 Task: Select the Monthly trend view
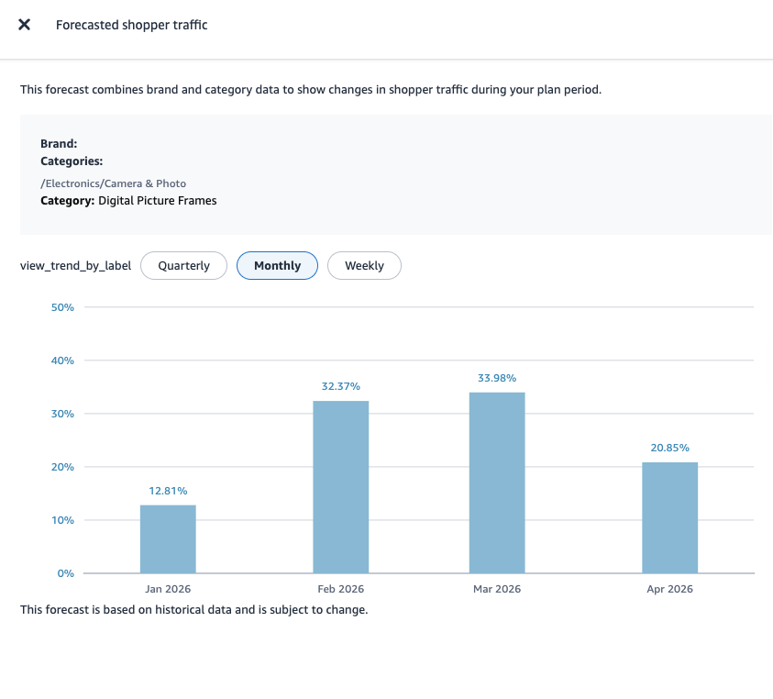click(x=277, y=265)
